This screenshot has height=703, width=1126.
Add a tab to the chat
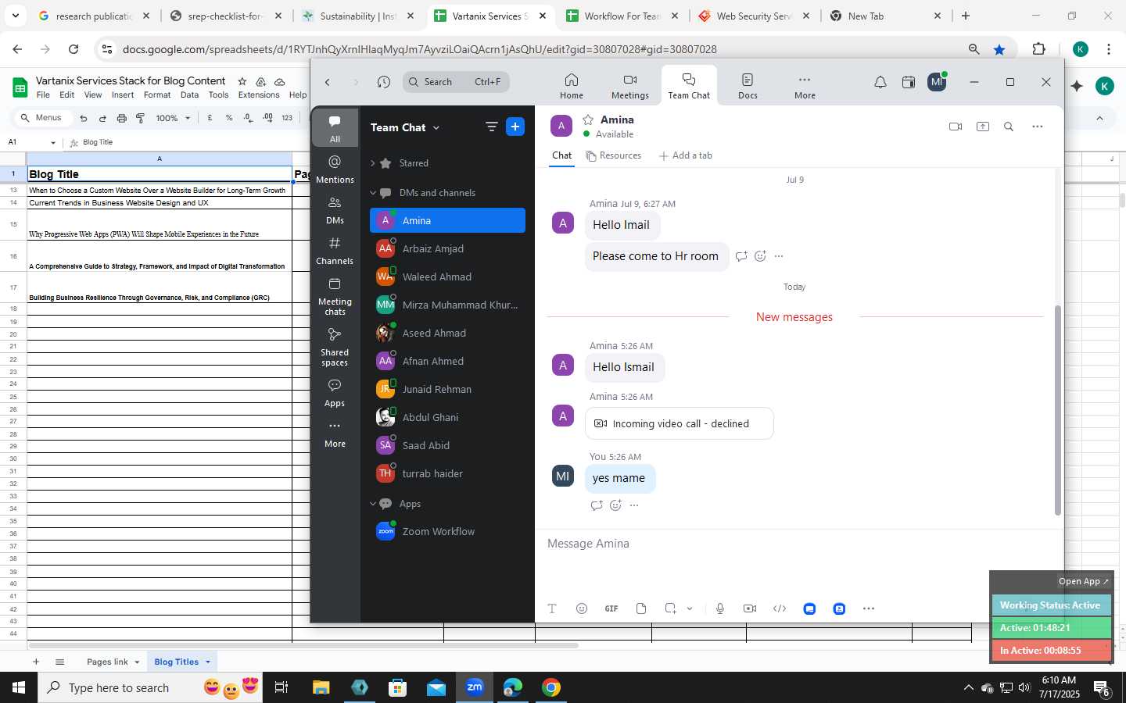coord(686,155)
